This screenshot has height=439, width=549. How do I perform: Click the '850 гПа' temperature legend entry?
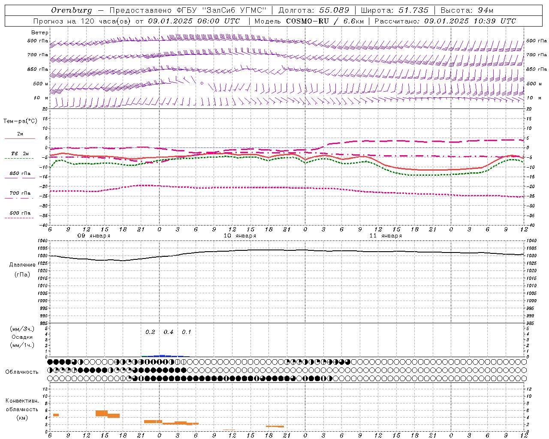click(x=20, y=173)
